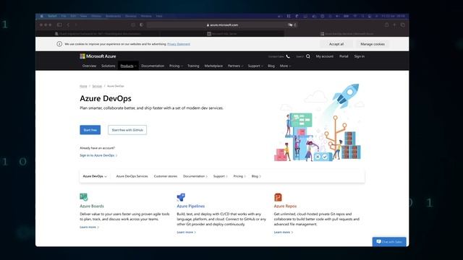Expand the Products dropdown
463x260 pixels.
[128, 66]
